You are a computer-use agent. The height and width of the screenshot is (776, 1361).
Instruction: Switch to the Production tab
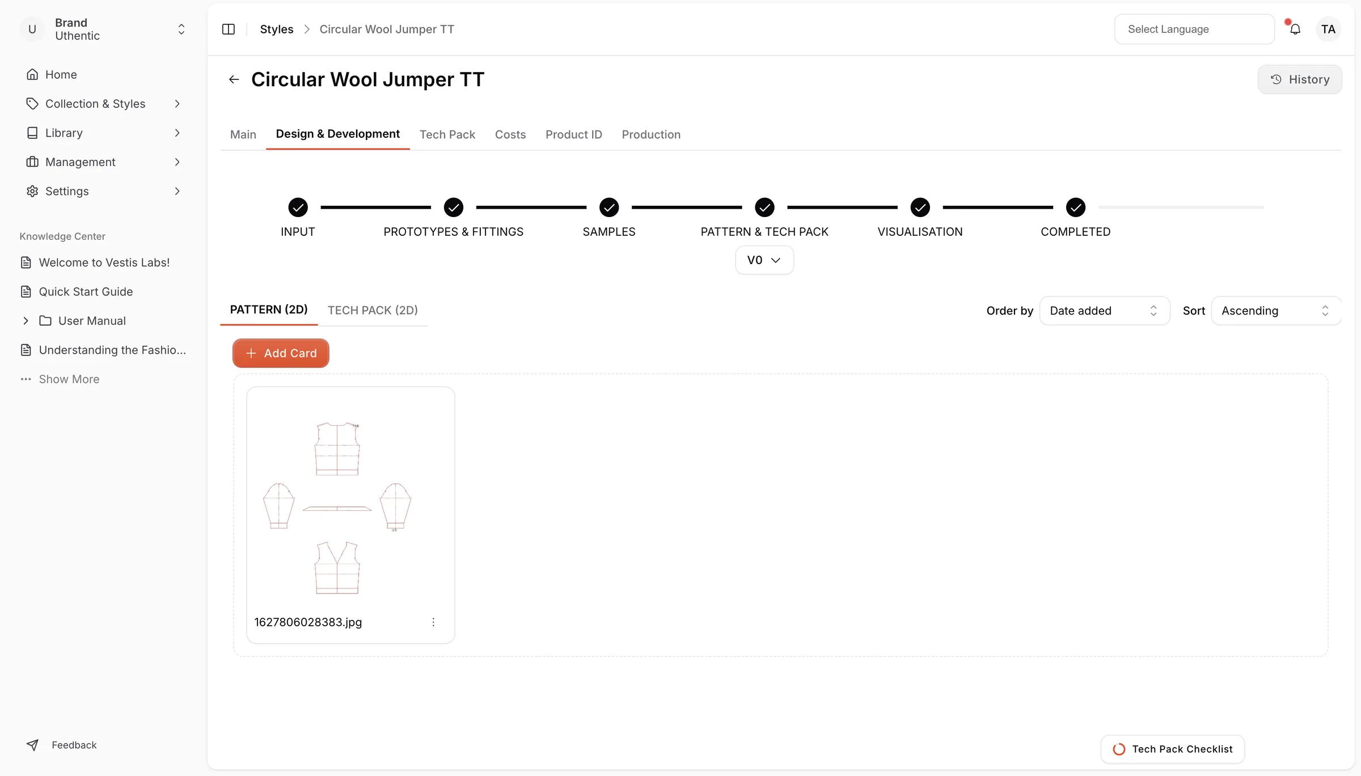(650, 134)
